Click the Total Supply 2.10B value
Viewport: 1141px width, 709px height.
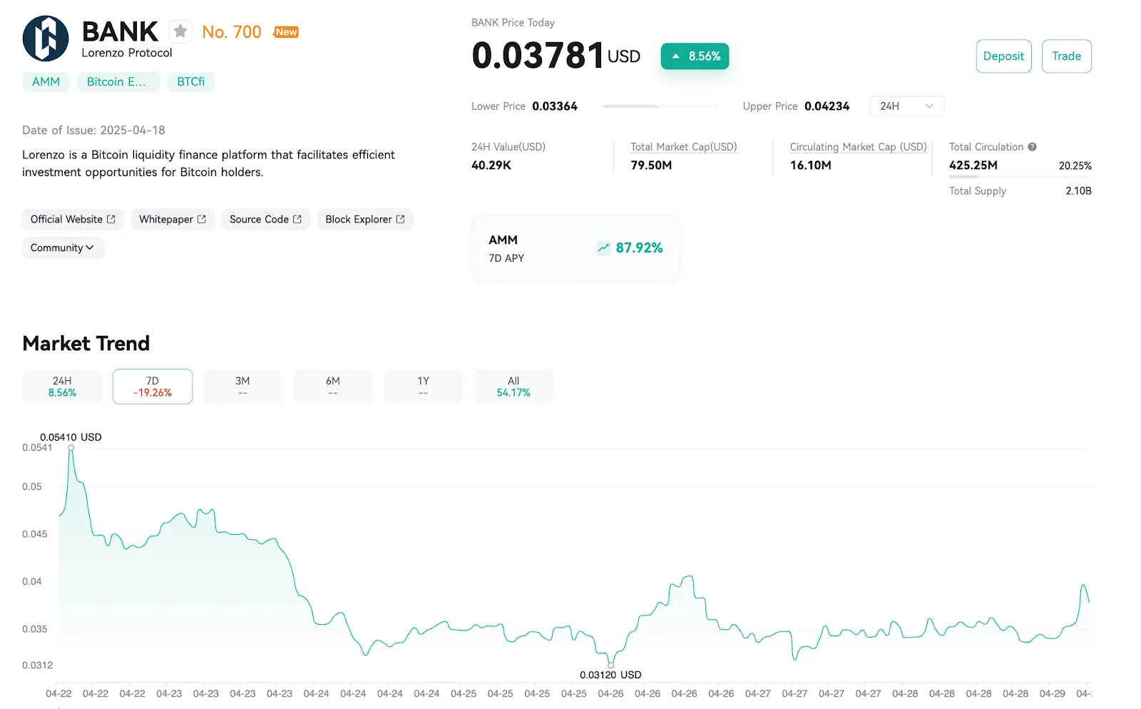1078,191
